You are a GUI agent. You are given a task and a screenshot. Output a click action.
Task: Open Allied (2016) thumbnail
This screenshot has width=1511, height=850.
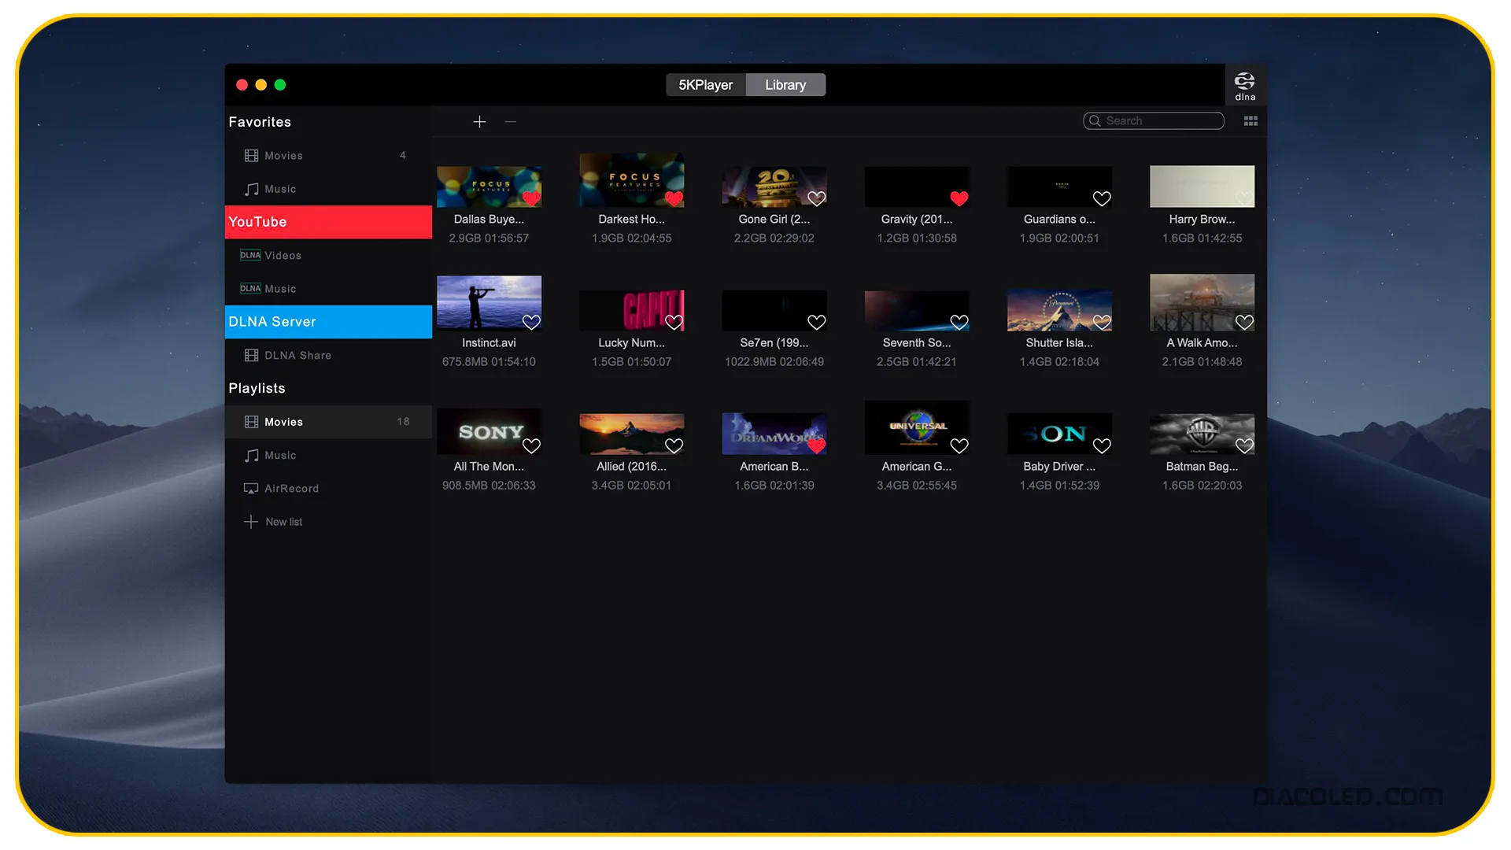(631, 434)
